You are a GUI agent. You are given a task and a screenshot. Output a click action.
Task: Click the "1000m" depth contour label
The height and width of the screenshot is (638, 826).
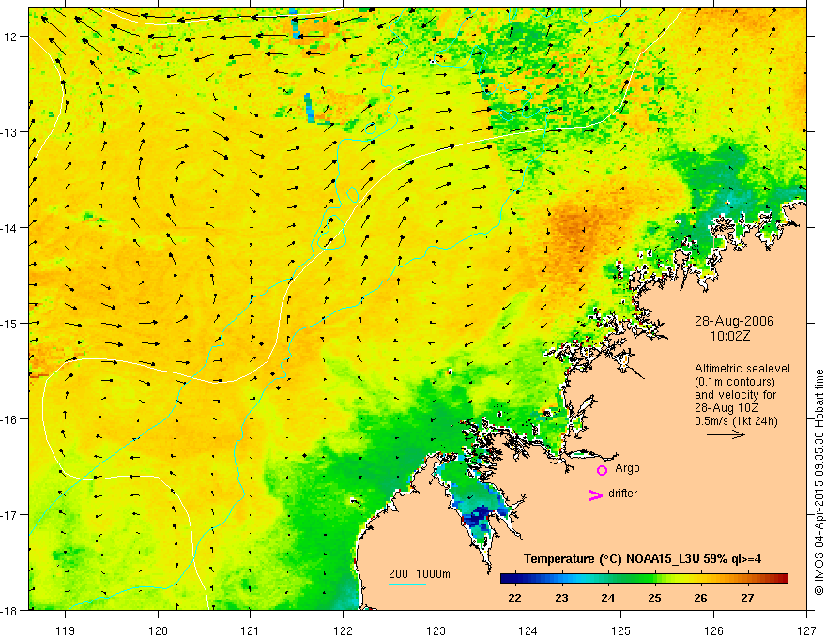click(433, 574)
